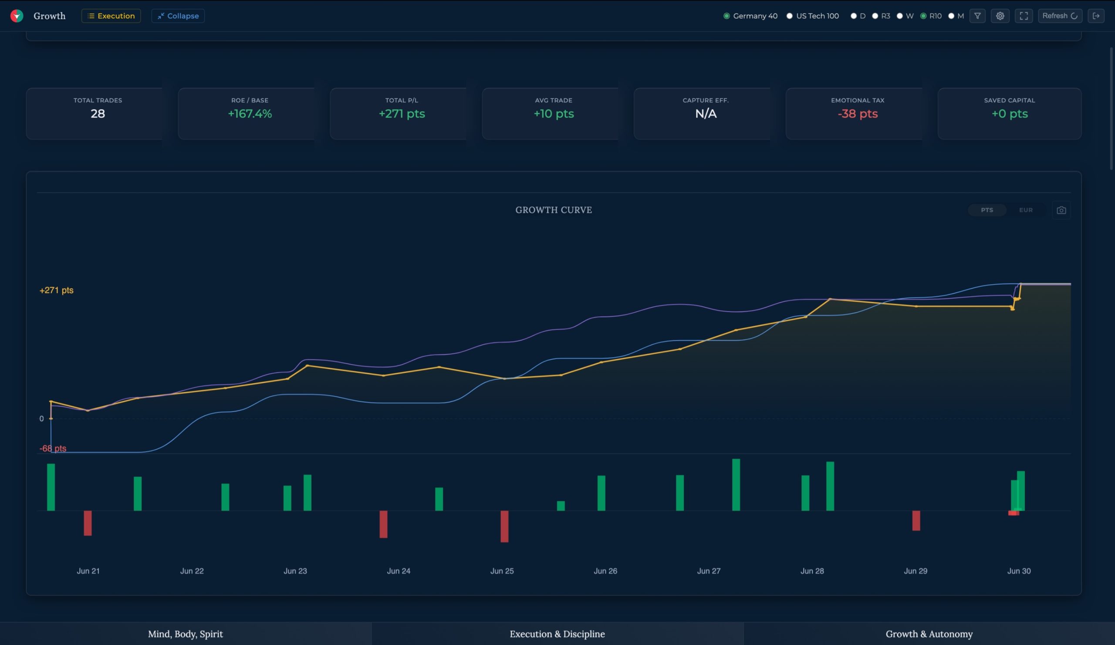Click the Total Trades 28 card

click(x=94, y=114)
